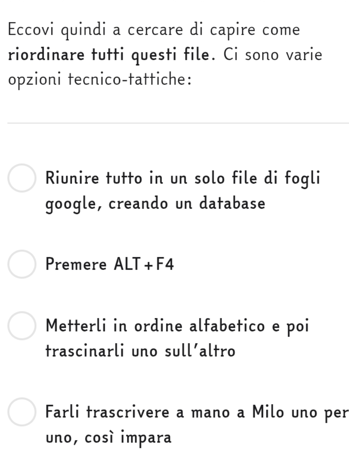
Task: Click the option text "Riunire tutto in un solo file di fogli"
Action: (x=182, y=178)
